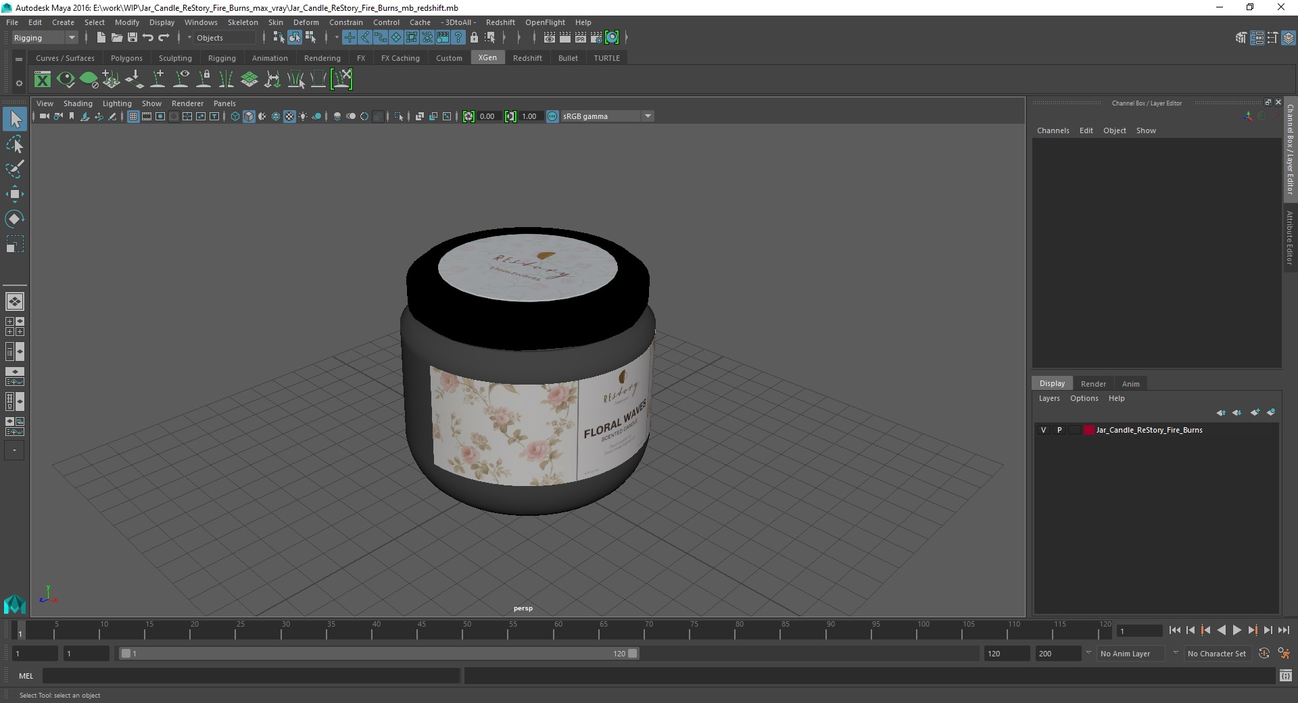Viewport: 1298px width, 703px height.
Task: Toggle view transform ON button
Action: coord(552,116)
